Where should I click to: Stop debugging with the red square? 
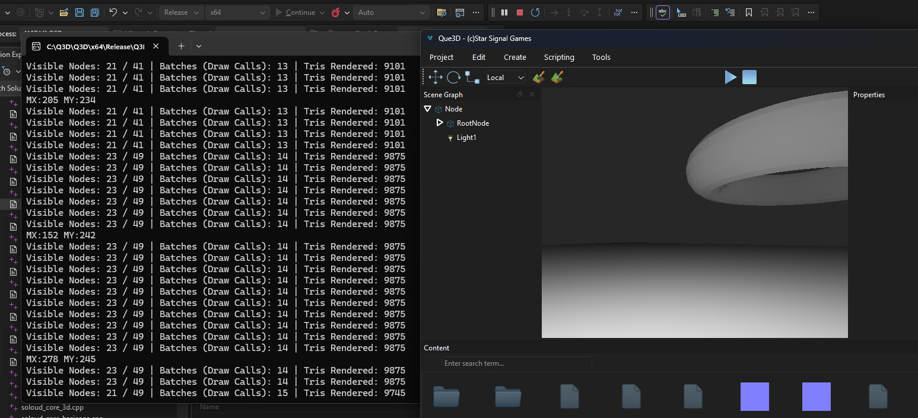(x=520, y=12)
